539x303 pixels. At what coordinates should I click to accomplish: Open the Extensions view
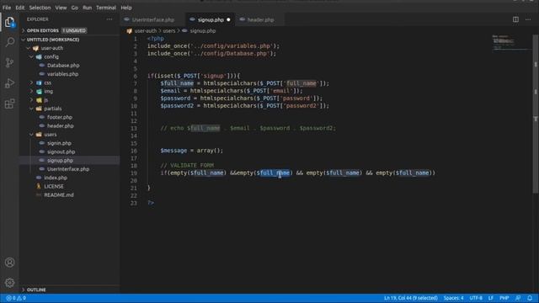point(9,104)
